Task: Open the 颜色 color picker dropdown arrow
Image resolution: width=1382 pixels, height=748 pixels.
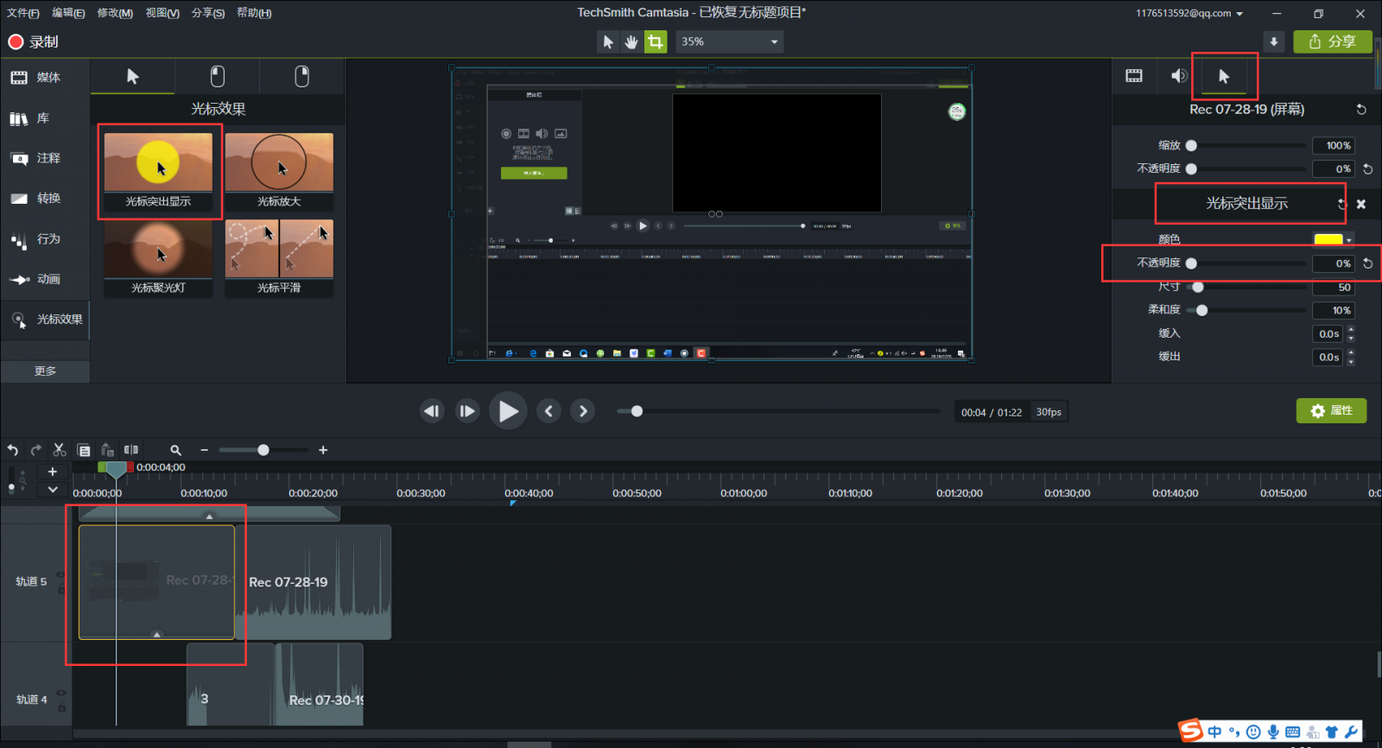Action: (1349, 240)
